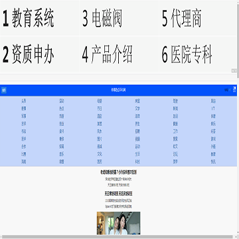The width and height of the screenshot is (239, 239).
Task: Open the '1 教育系统' ad link
Action: coord(29,18)
